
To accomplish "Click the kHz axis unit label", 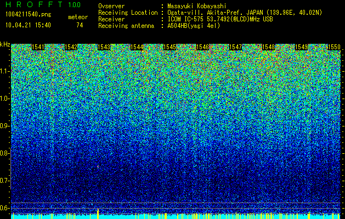I will tap(5, 44).
